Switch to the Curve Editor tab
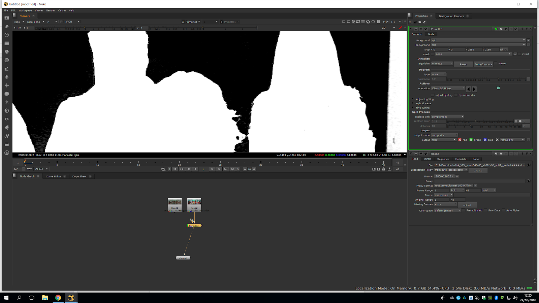 pyautogui.click(x=53, y=176)
